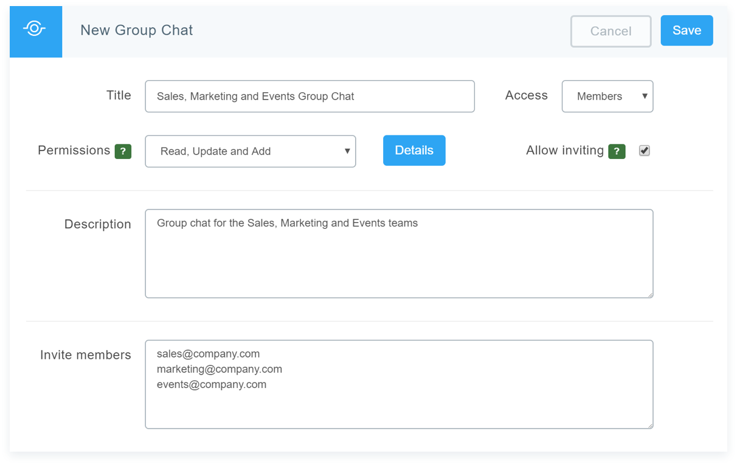Viewport: 737px width, 465px height.
Task: Click the group chat logo icon in the header
Action: [x=35, y=29]
